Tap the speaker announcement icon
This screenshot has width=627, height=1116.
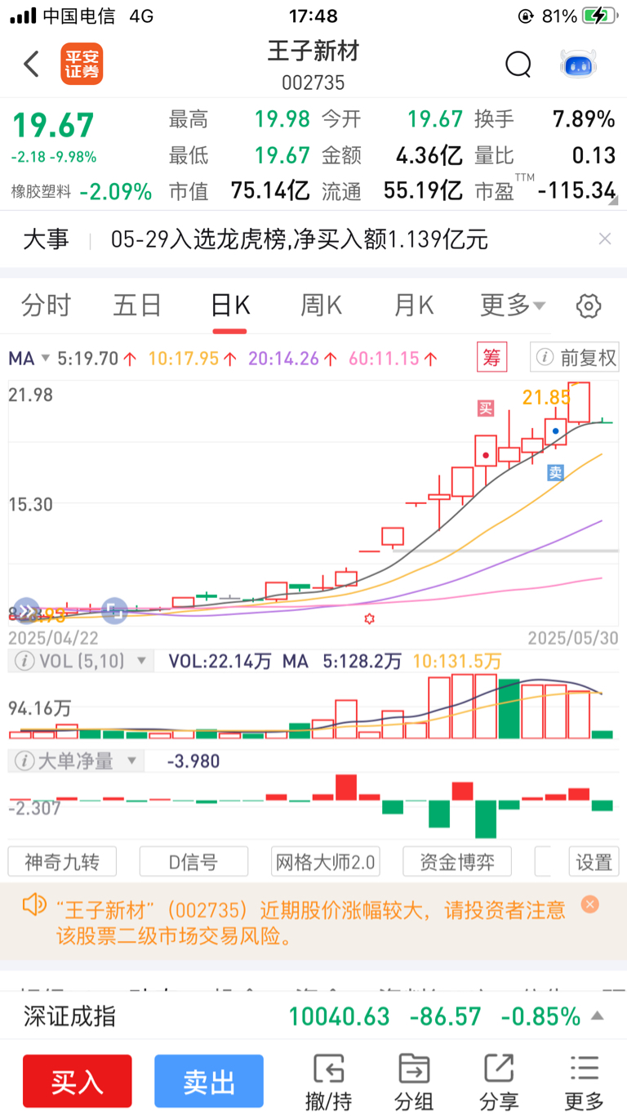point(34,904)
